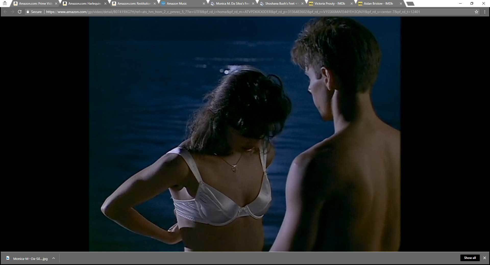Viewport: 490px width, 265px height.
Task: Click the Secure padlock site info icon
Action: (28, 12)
